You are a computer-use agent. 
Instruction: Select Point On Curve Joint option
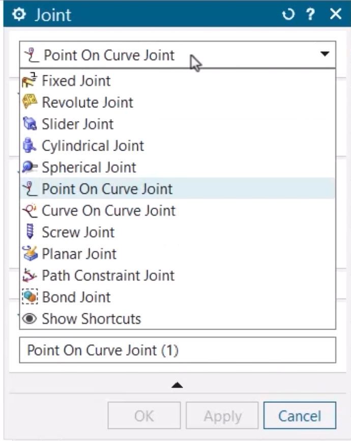point(107,189)
